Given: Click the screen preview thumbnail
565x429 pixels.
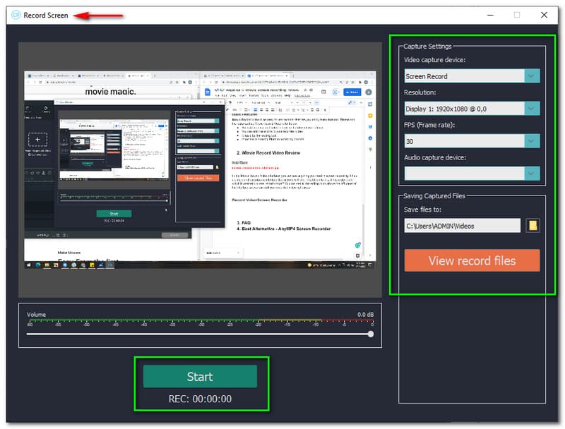Looking at the screenshot, I should pos(200,169).
